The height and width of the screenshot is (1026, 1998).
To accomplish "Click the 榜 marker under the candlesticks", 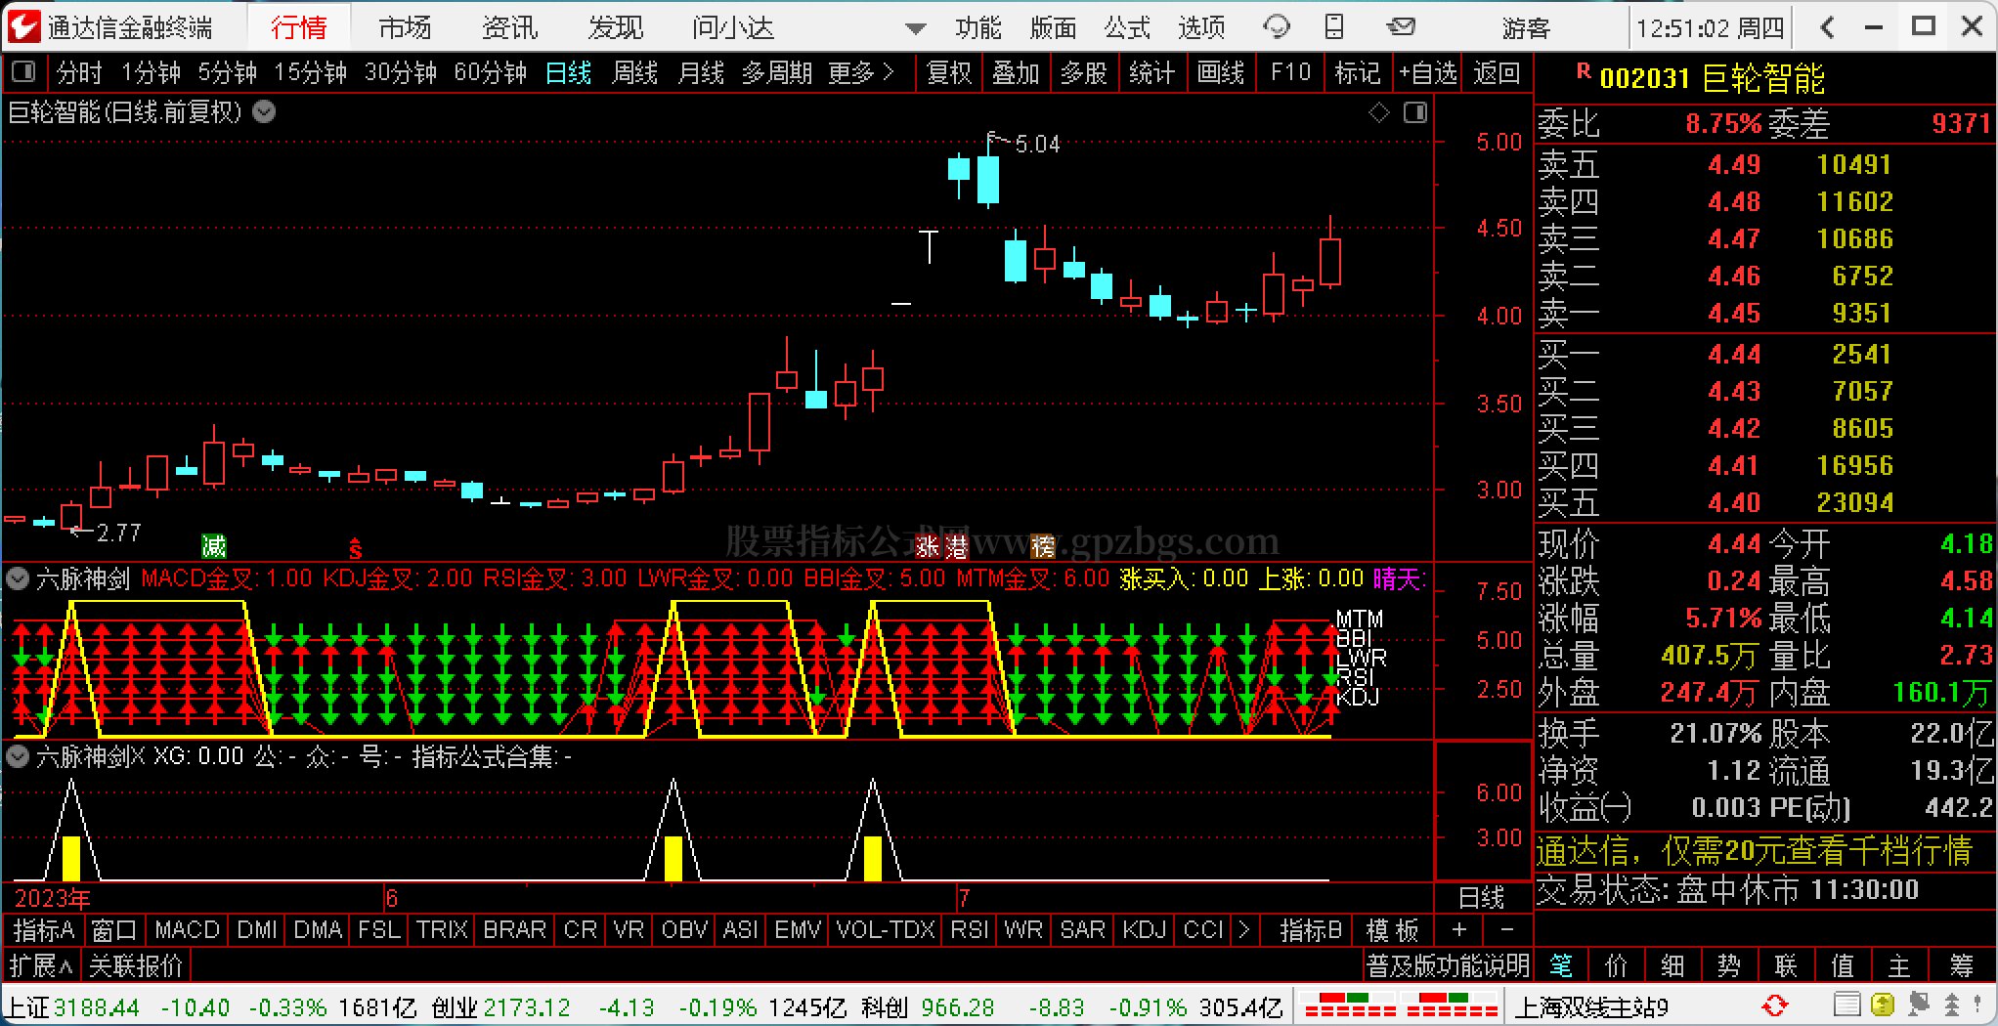I will (x=1043, y=545).
